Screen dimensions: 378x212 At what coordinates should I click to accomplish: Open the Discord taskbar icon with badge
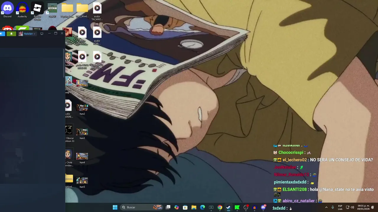[x=263, y=207]
